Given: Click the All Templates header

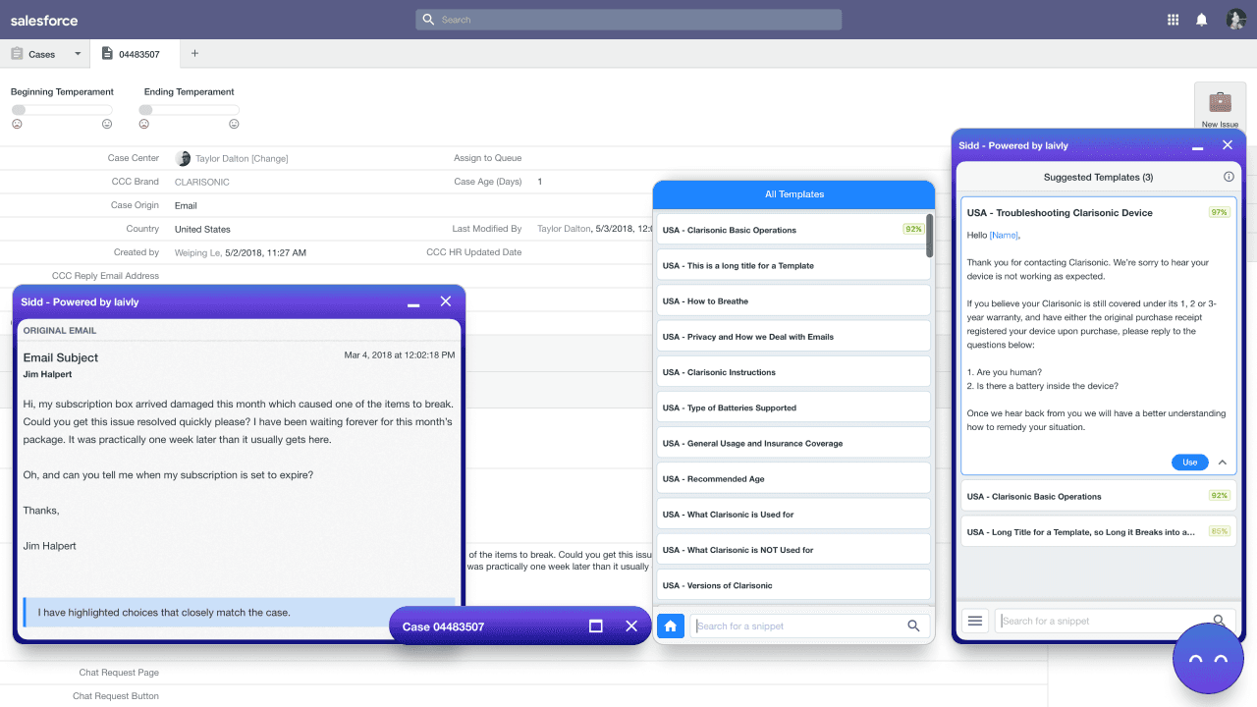Looking at the screenshot, I should [x=793, y=194].
